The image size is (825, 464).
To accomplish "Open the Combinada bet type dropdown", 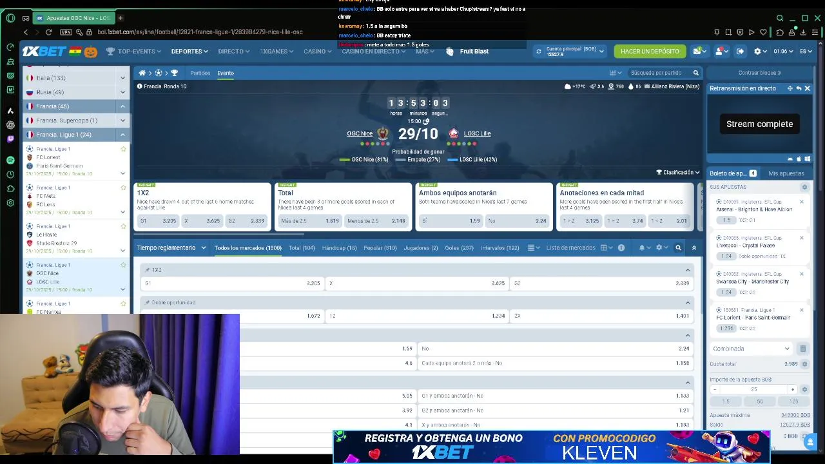I will [751, 349].
